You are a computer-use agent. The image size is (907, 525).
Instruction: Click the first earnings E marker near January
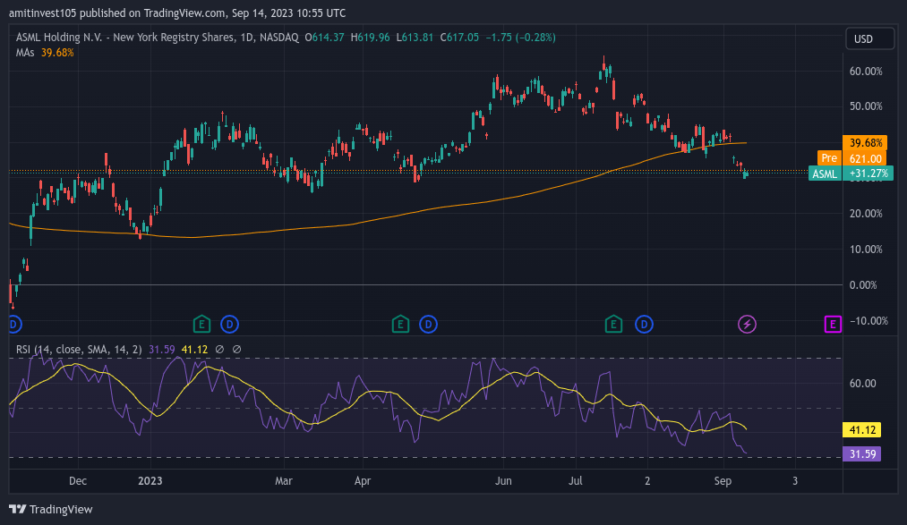coord(201,325)
